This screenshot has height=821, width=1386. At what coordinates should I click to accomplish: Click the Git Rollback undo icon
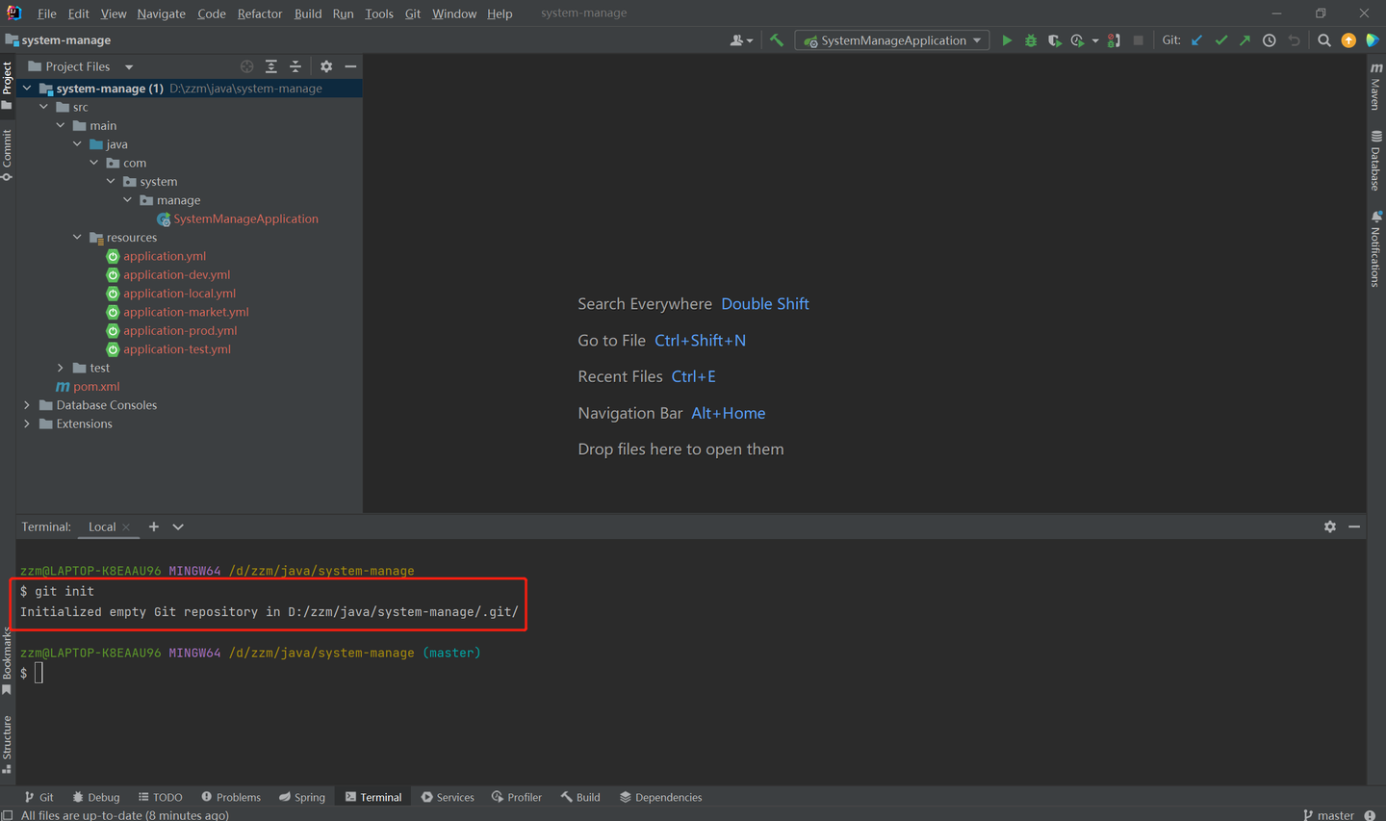click(x=1295, y=40)
